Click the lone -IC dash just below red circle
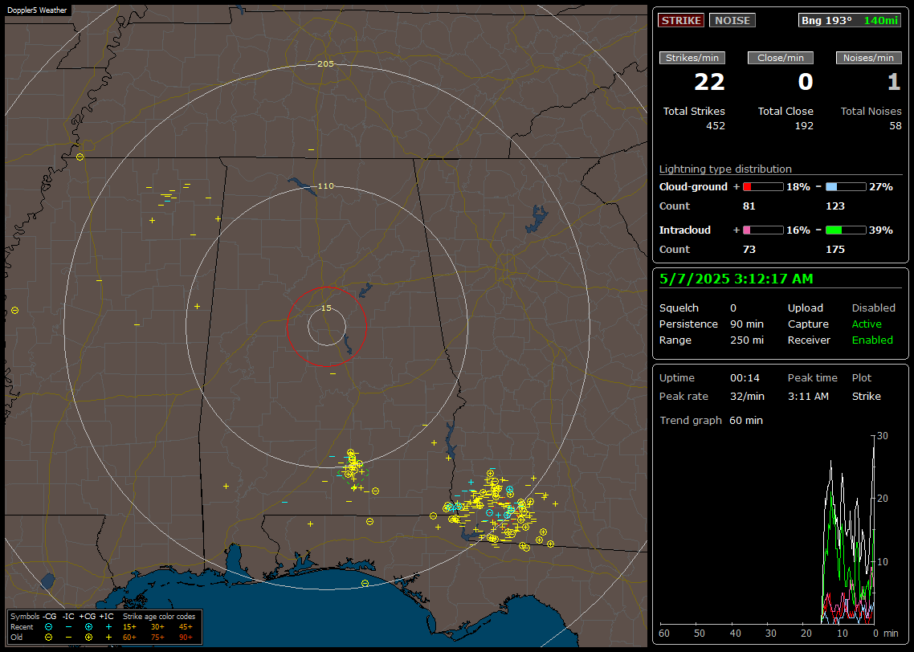 pos(333,373)
